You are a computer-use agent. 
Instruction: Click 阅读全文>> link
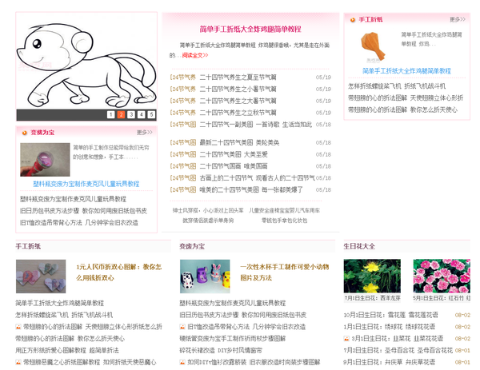point(195,55)
